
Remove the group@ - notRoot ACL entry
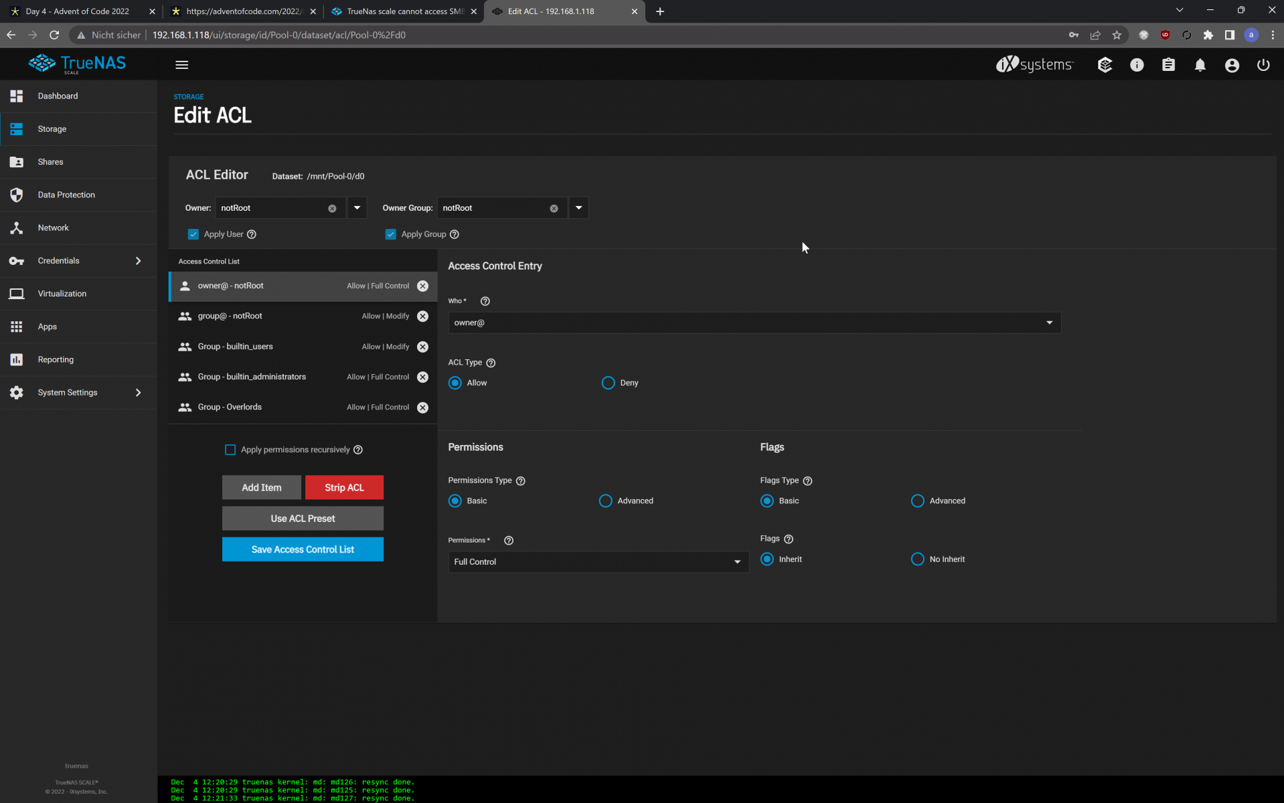[x=422, y=317]
